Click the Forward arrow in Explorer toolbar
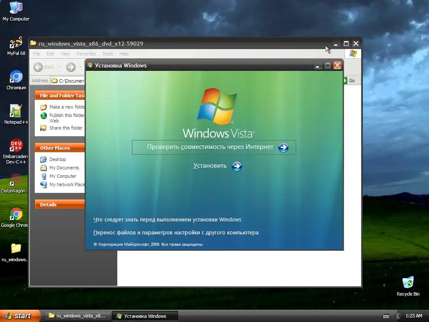 click(71, 67)
